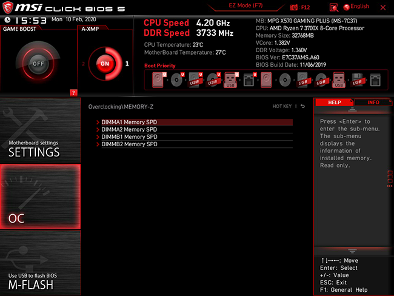Click the globe icon beside English

pos(347,7)
